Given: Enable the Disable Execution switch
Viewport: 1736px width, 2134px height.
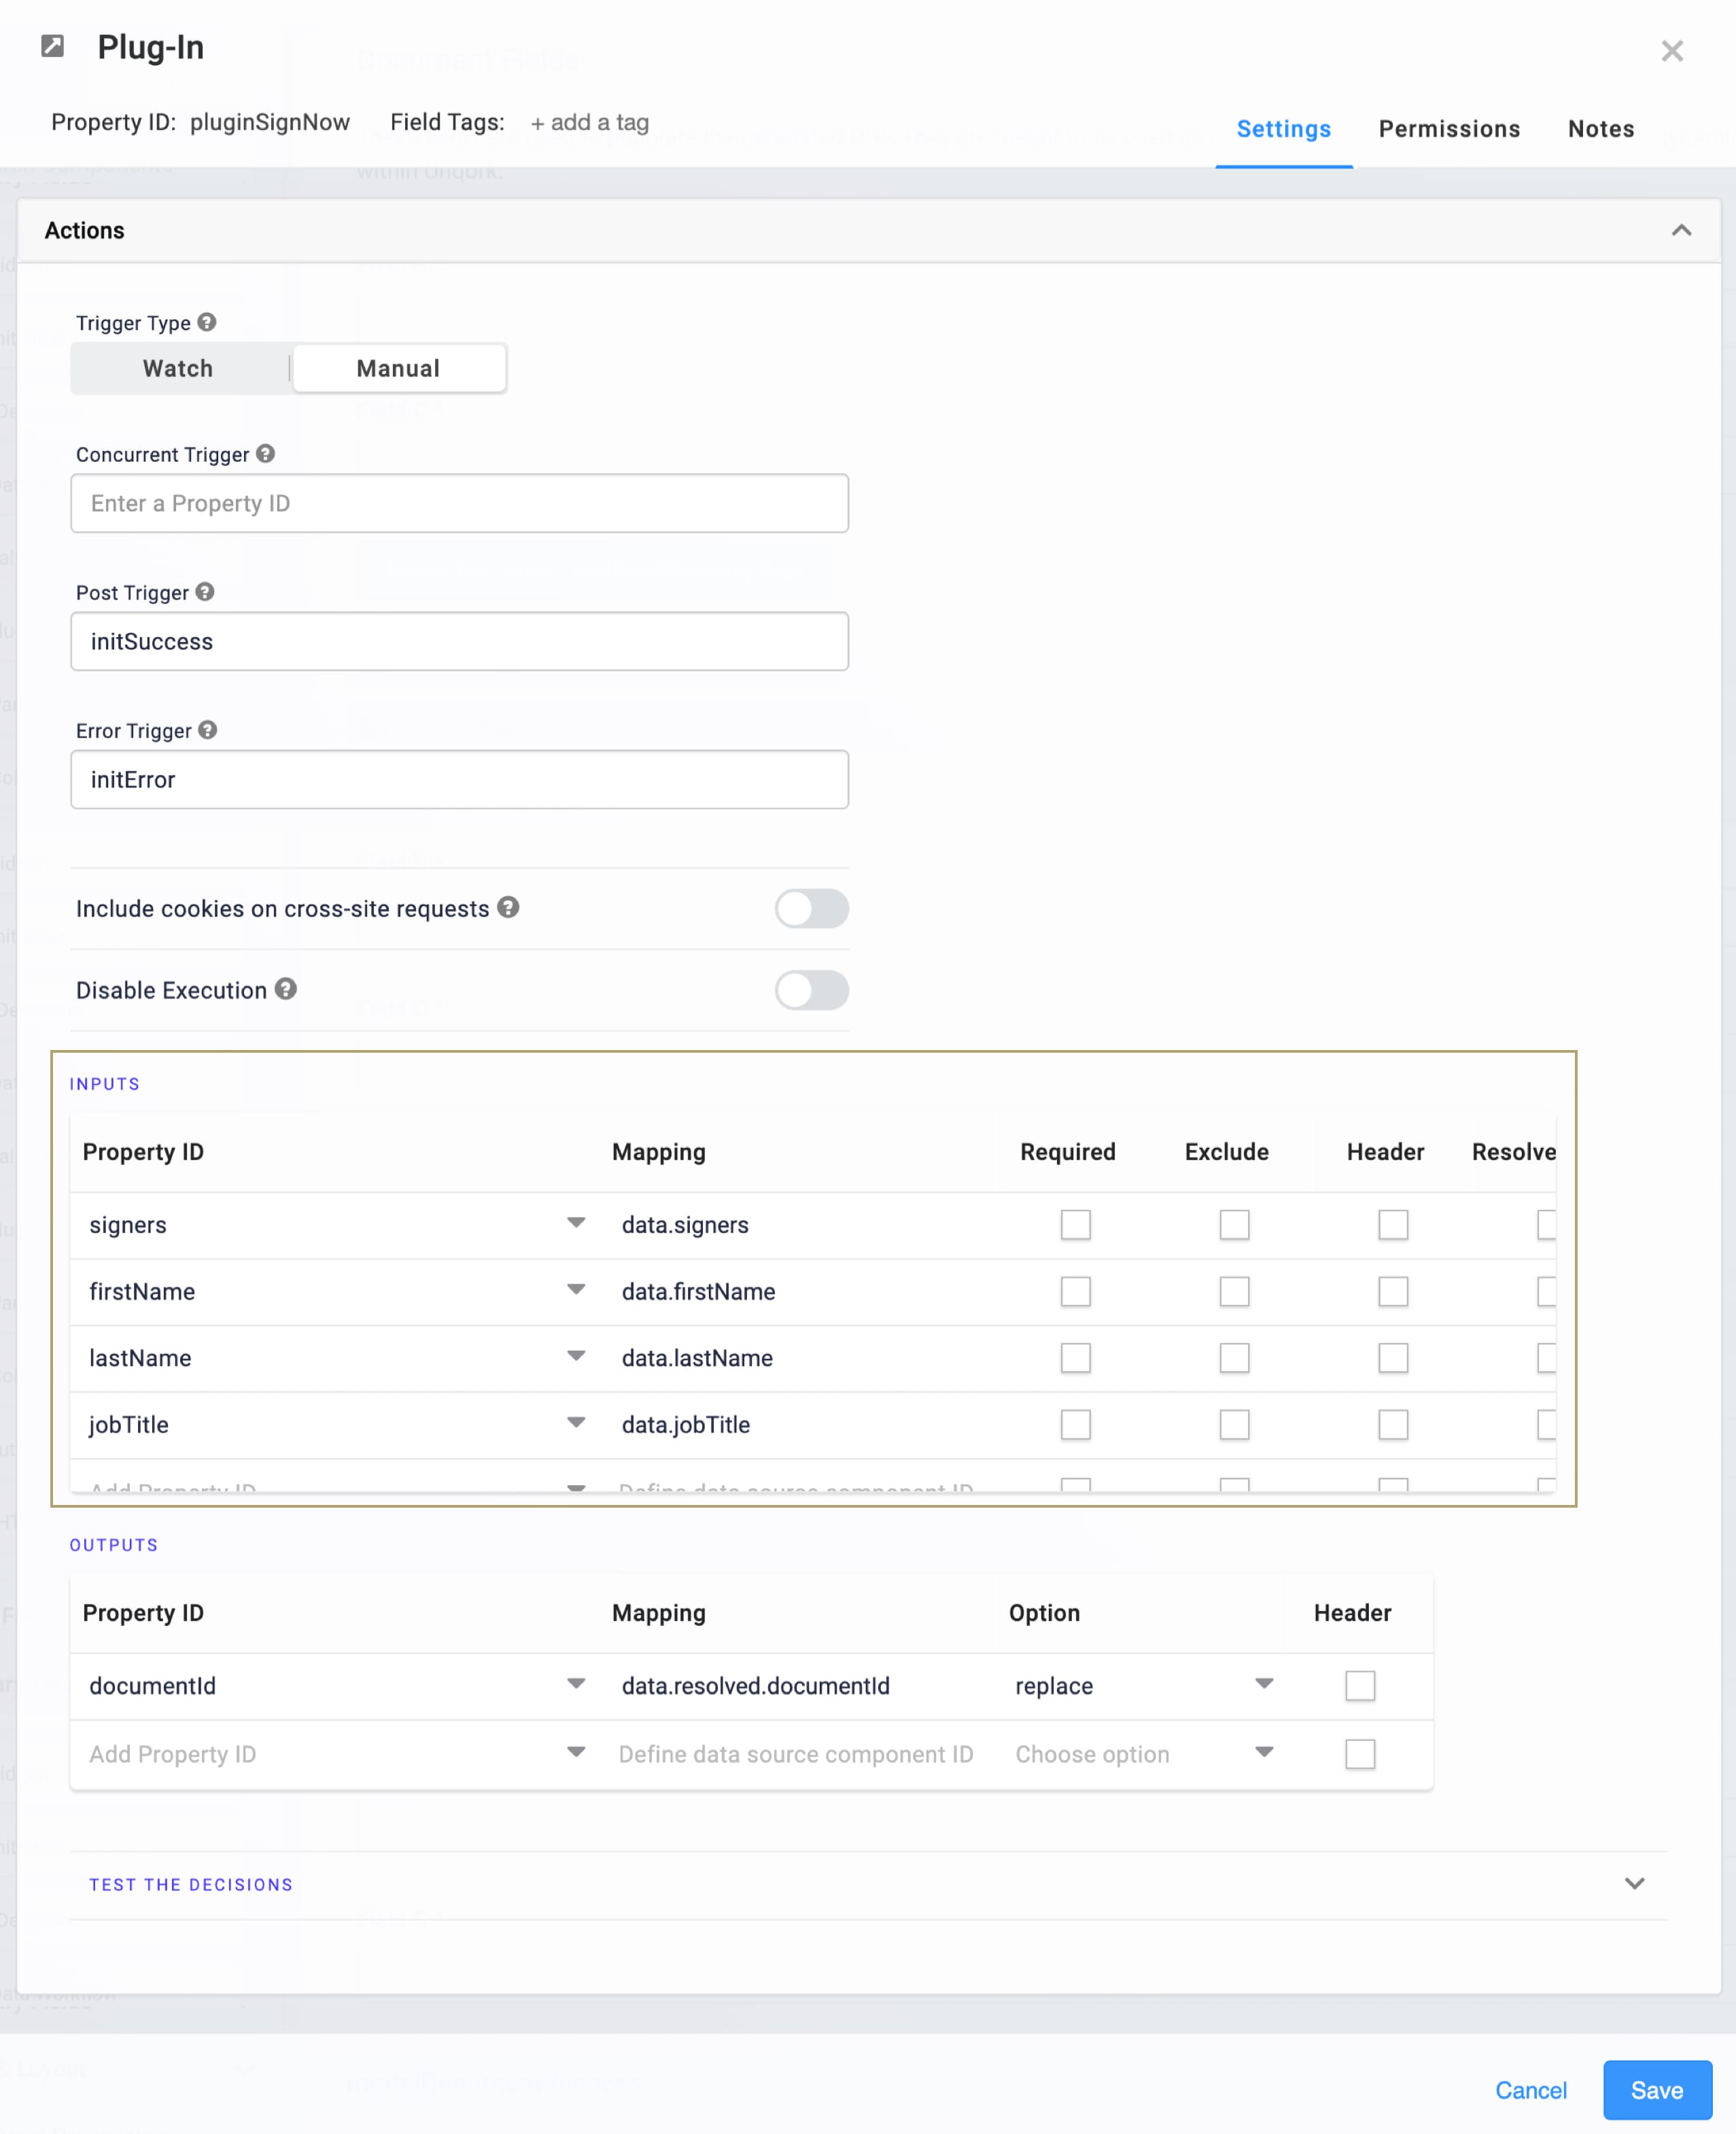Looking at the screenshot, I should tap(812, 989).
